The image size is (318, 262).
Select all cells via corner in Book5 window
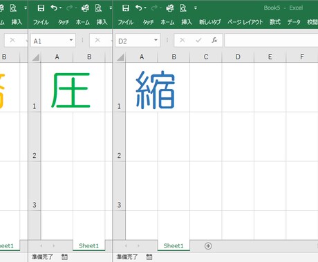point(120,57)
